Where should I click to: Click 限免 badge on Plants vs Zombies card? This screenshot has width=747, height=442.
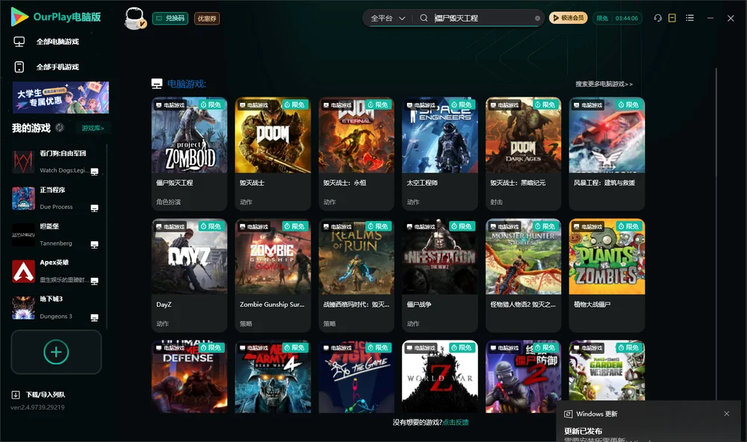point(629,226)
